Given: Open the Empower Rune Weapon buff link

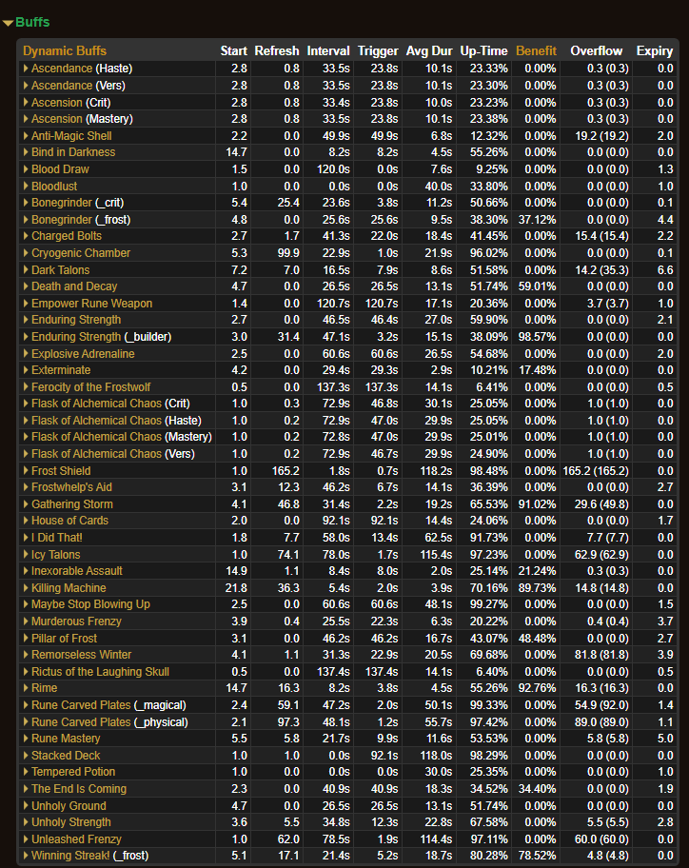Looking at the screenshot, I should [92, 304].
